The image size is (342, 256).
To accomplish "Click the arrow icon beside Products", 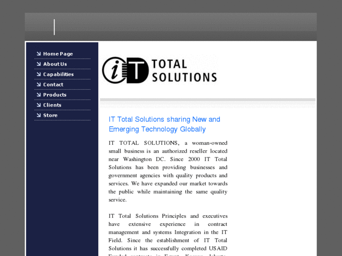I will pyautogui.click(x=39, y=94).
